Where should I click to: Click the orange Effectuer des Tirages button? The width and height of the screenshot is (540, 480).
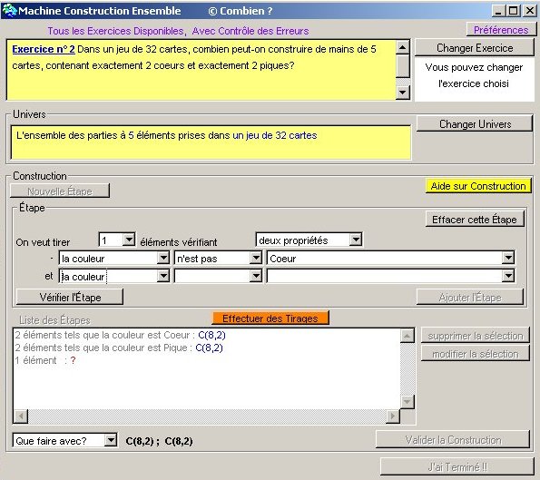[270, 318]
